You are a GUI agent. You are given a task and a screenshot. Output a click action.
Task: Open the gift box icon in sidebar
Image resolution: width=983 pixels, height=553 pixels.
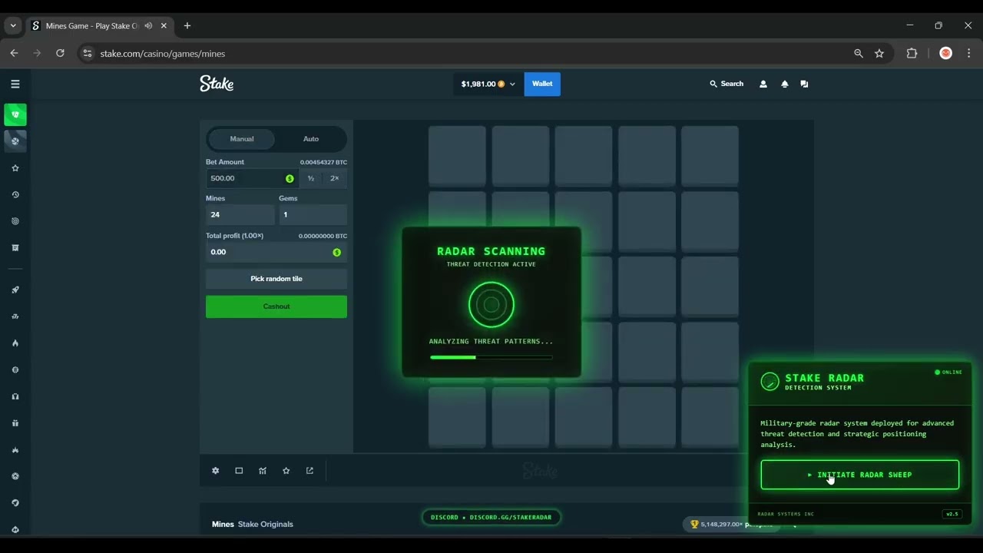click(15, 423)
